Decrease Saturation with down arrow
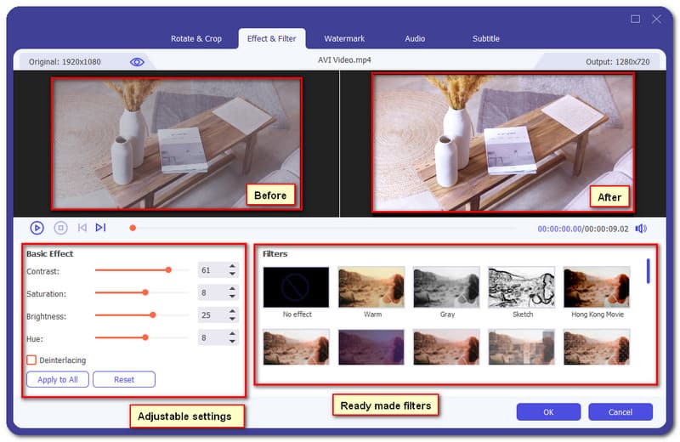Image resolution: width=680 pixels, height=442 pixels. tap(232, 297)
